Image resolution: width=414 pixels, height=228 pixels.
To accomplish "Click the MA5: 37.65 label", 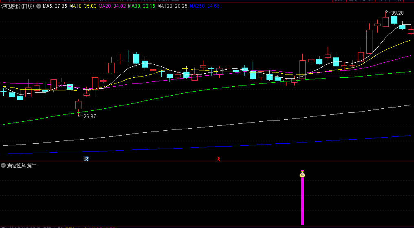I will point(55,6).
